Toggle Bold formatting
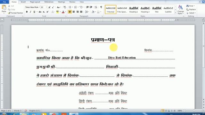The height and width of the screenshot is (115, 205). coord(27,12)
